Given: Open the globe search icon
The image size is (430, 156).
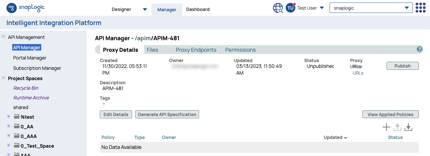Looking at the screenshot, I should click(278, 8).
